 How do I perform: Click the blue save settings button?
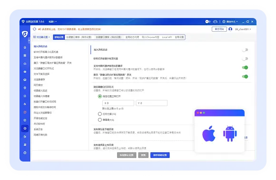[x=160, y=155]
